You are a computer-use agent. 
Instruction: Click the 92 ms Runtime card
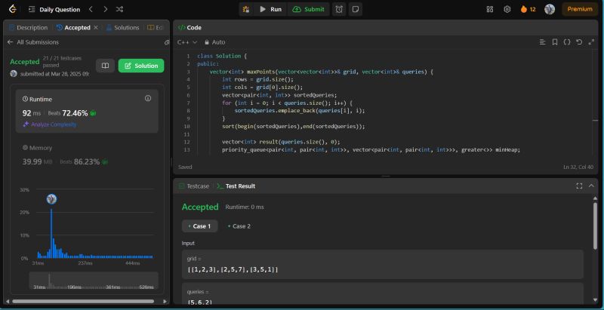87,111
